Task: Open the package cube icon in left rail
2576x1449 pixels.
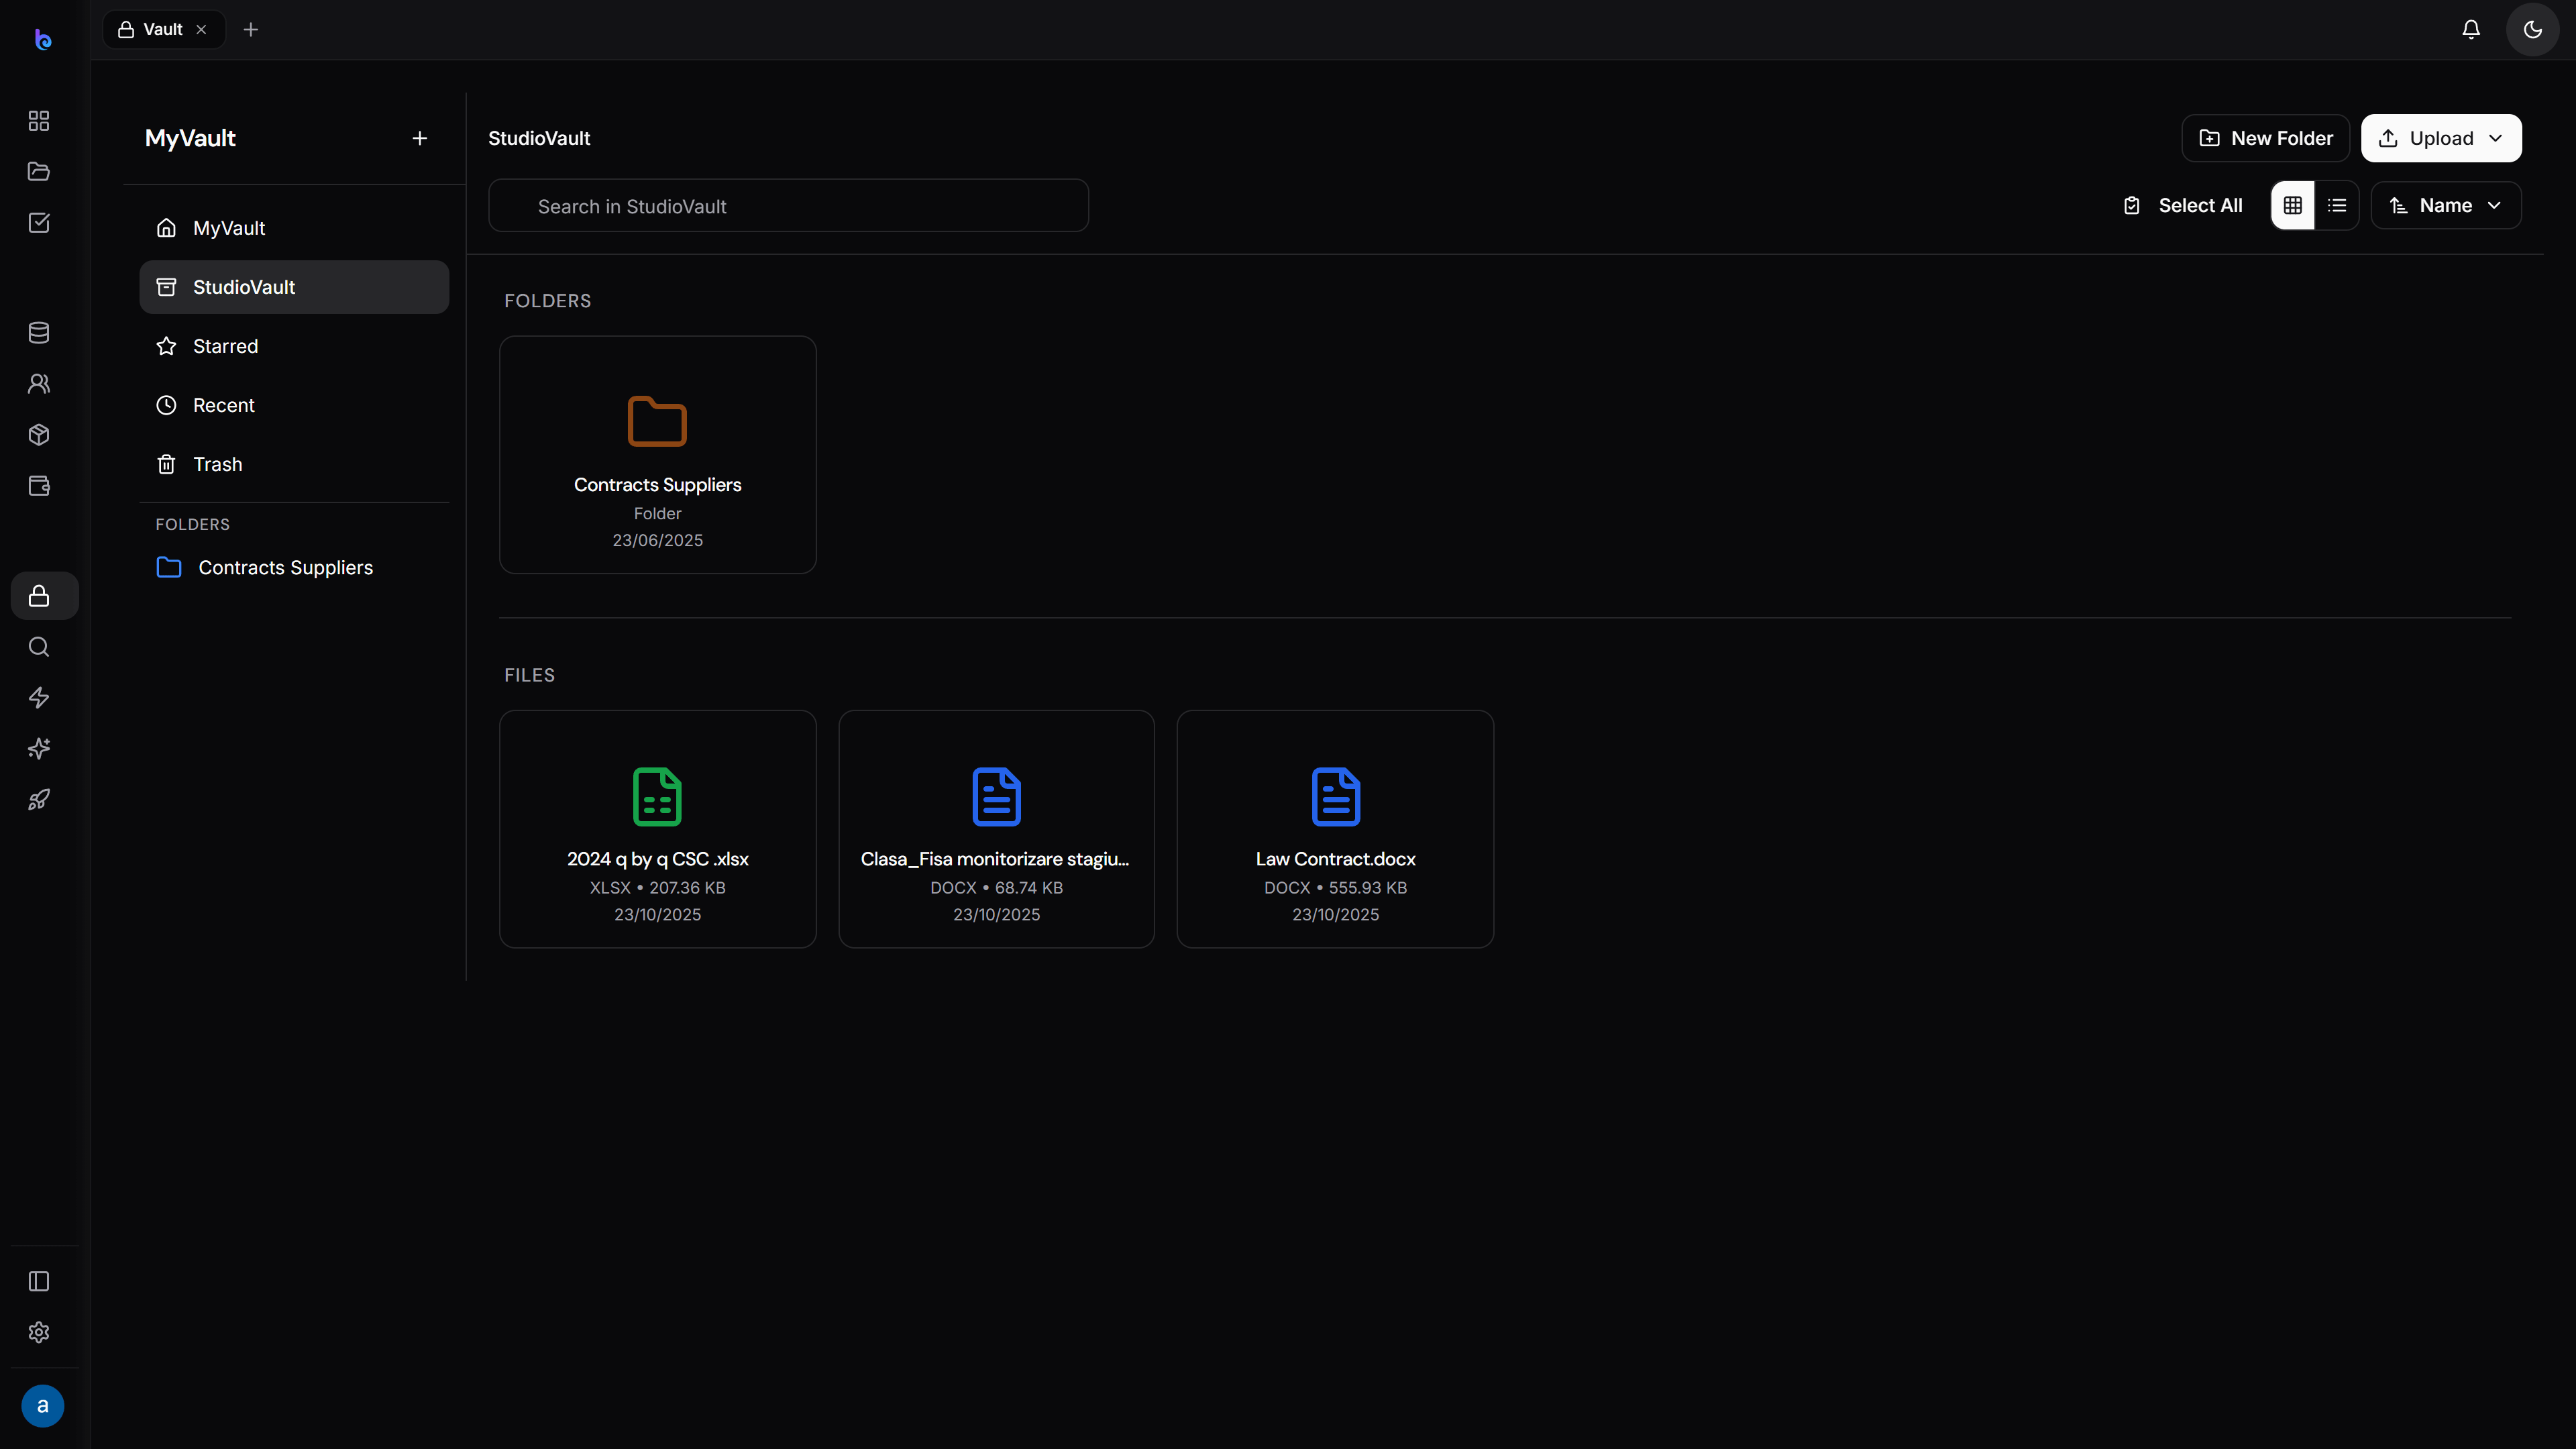Action: 39,435
